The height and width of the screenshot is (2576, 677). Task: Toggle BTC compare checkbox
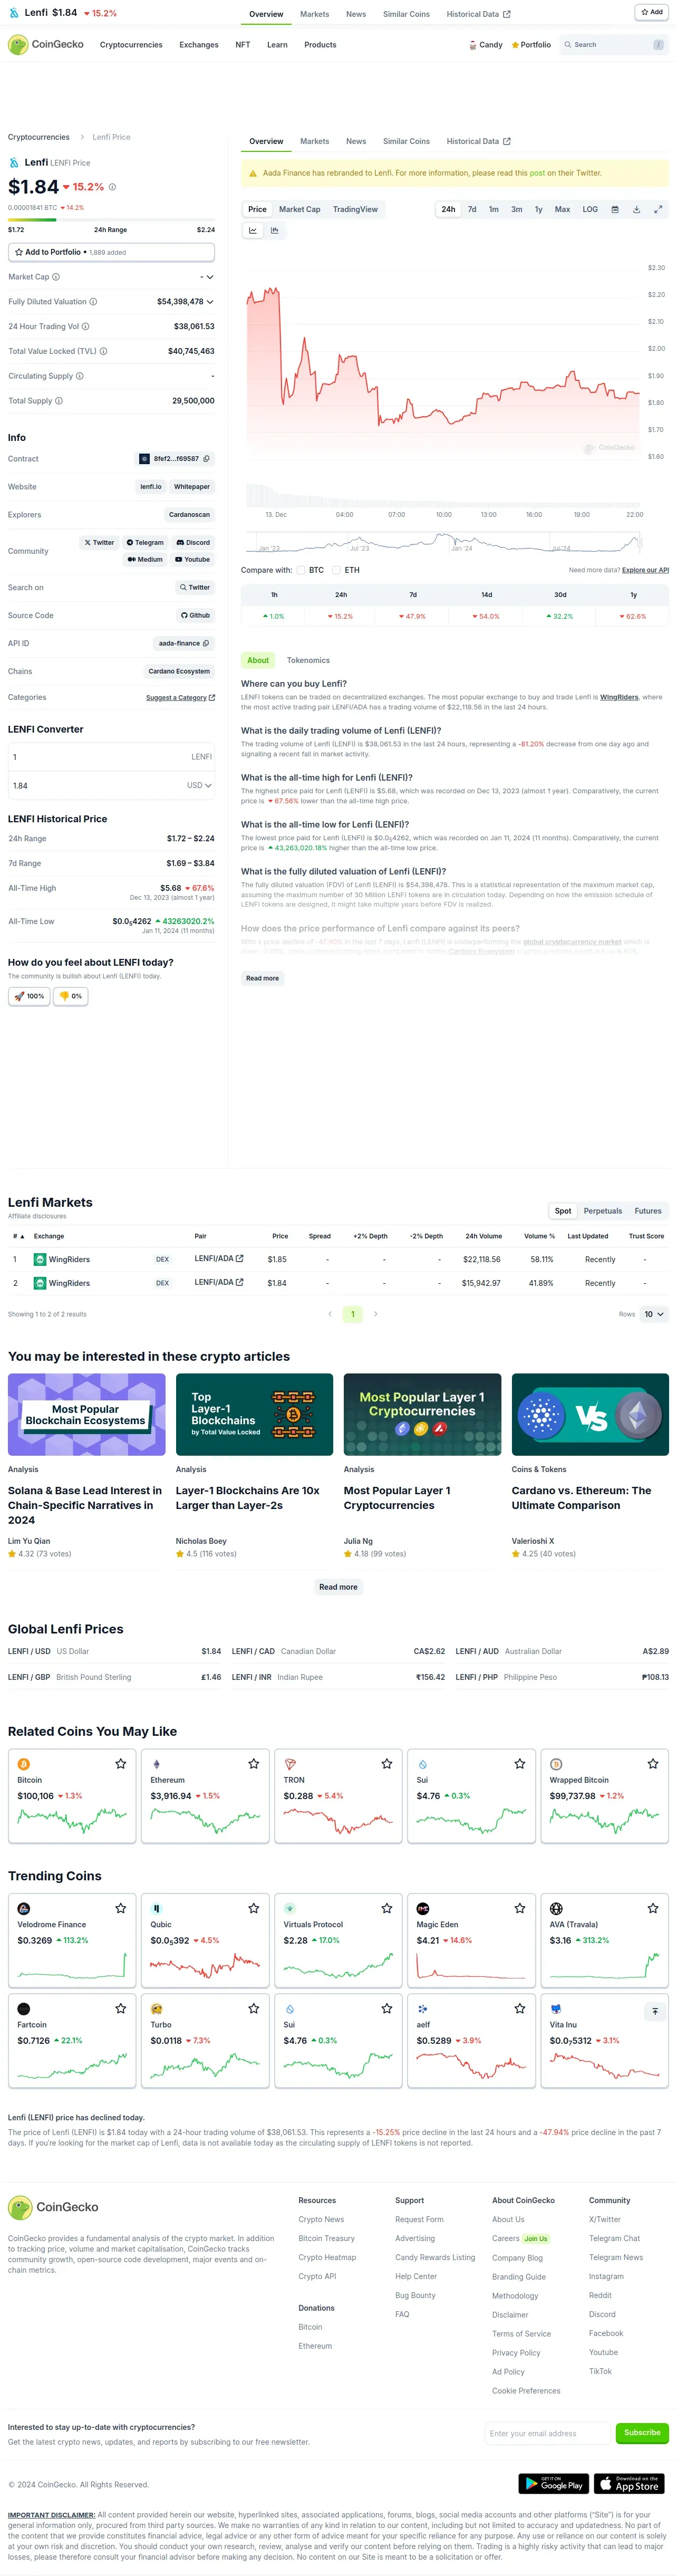(301, 571)
